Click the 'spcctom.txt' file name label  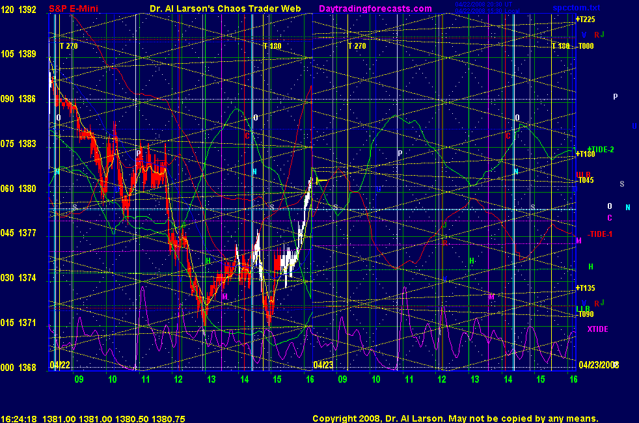point(577,8)
